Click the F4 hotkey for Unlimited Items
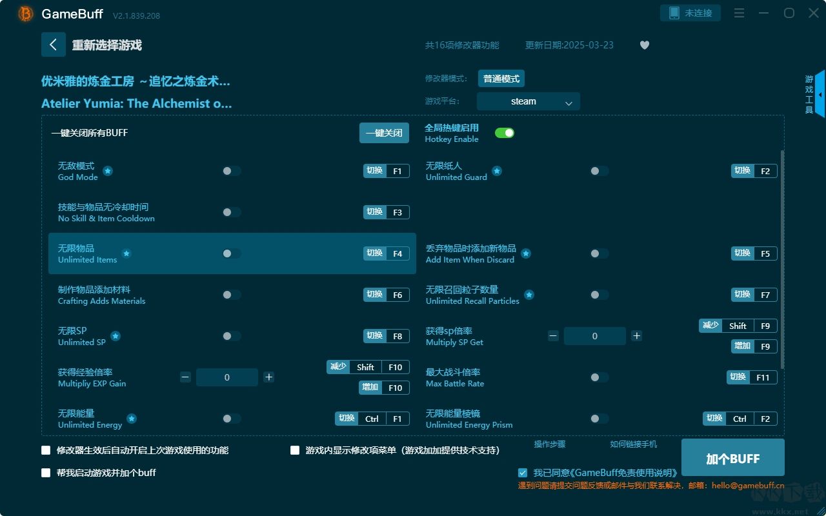 (x=387, y=253)
